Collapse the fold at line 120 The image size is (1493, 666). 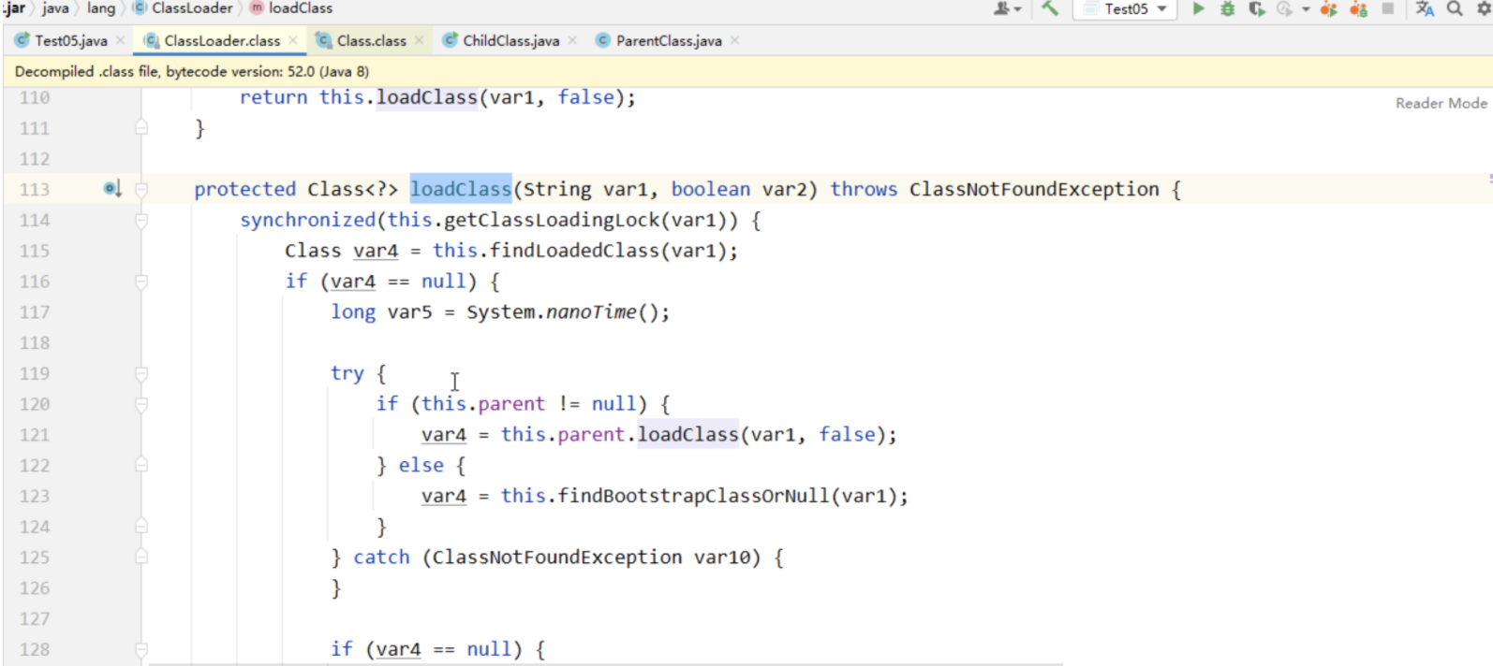(x=141, y=404)
